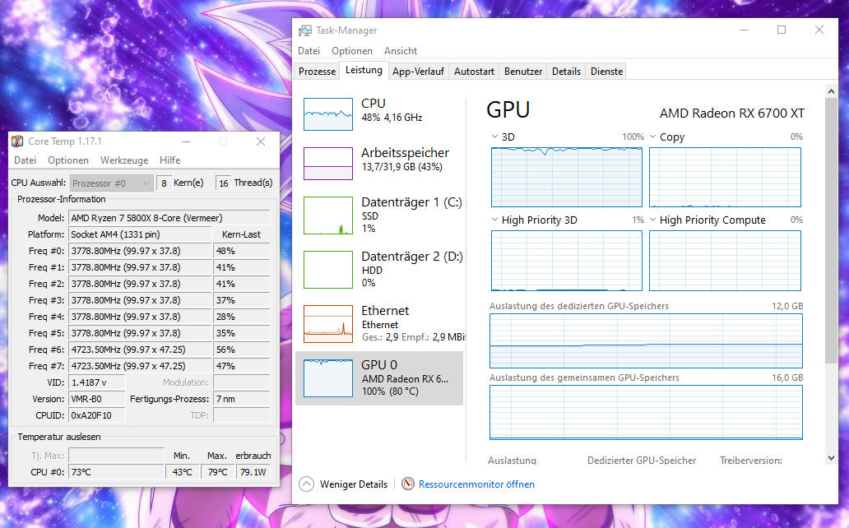Click the Version VMR-B0 field

click(97, 399)
